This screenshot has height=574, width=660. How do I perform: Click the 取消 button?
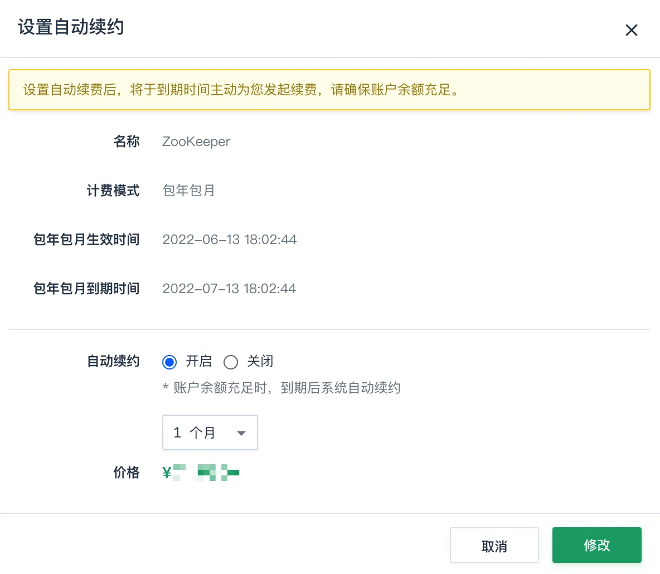[x=494, y=545]
